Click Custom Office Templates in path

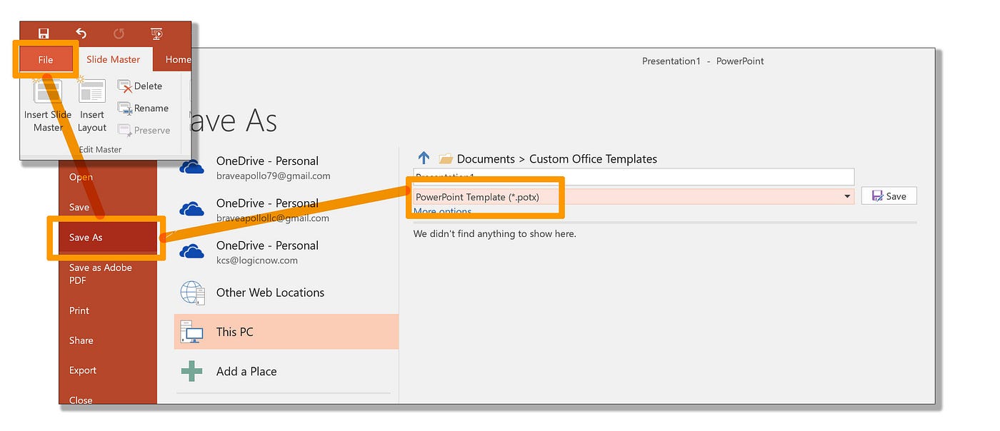coord(593,159)
